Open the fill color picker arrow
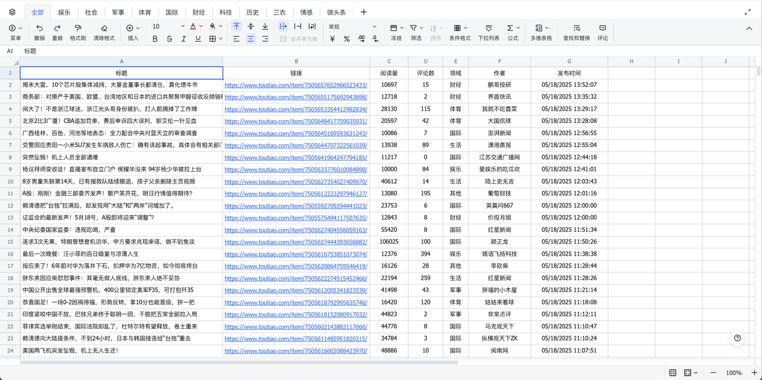The height and width of the screenshot is (380, 762). point(221,27)
